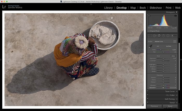Click the Exposure value field 0.00

(174, 58)
